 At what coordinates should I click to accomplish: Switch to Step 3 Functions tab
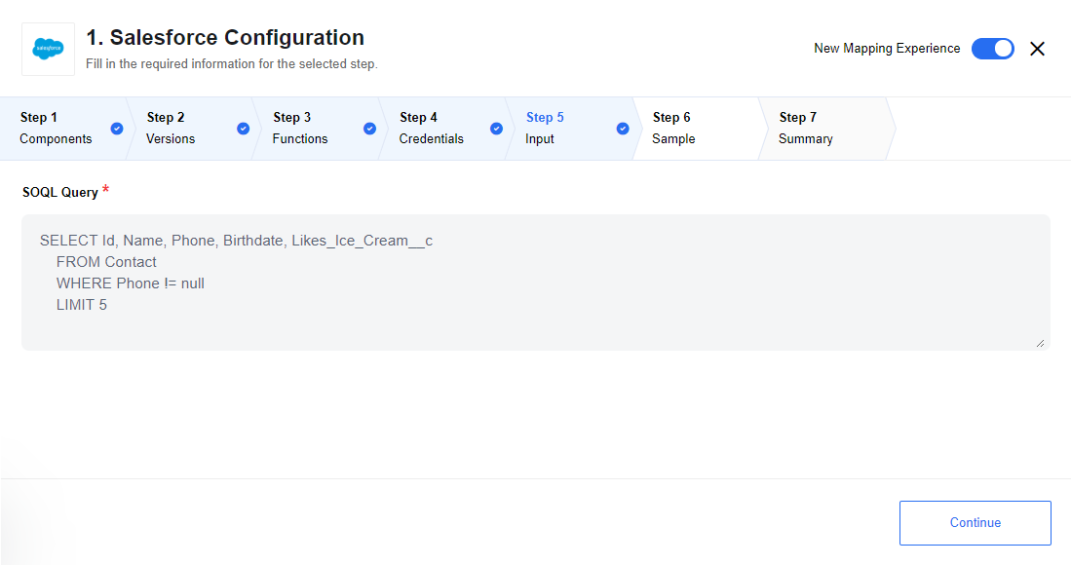[317, 129]
